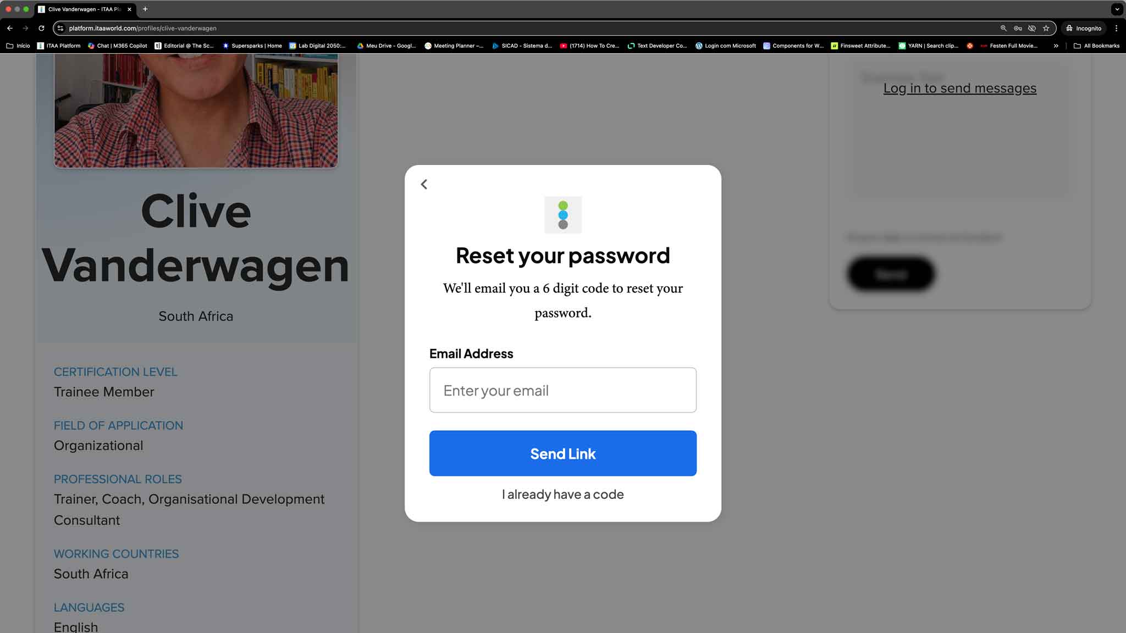Image resolution: width=1126 pixels, height=633 pixels.
Task: Reload the page with the refresh icon
Action: click(x=41, y=28)
